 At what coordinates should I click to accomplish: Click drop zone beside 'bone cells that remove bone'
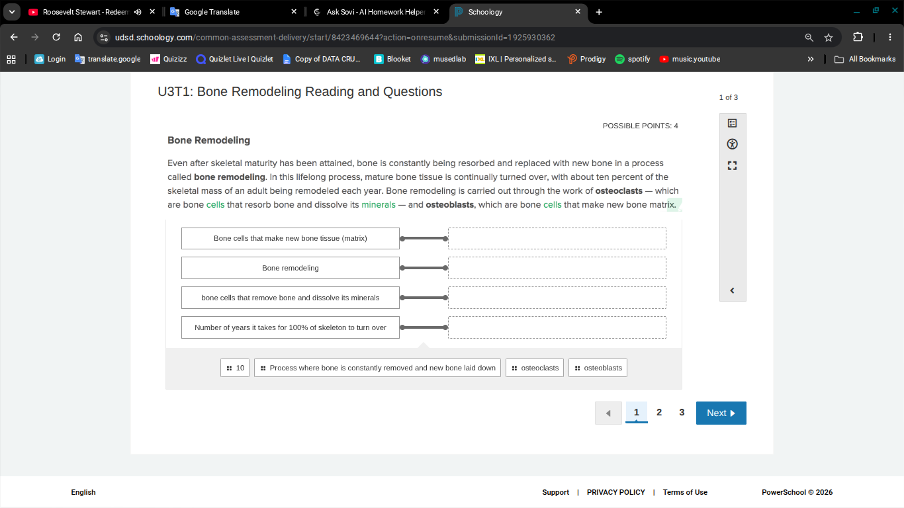click(x=557, y=298)
